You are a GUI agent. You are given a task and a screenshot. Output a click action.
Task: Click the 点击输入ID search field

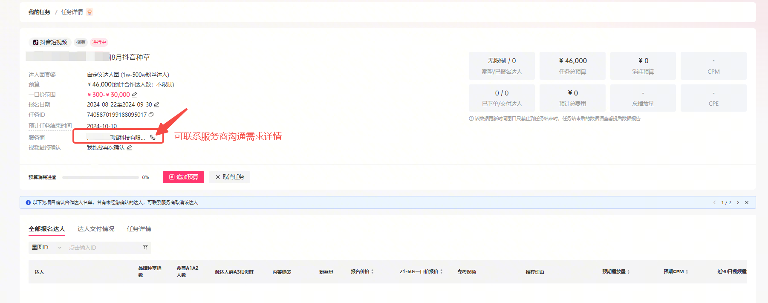[x=102, y=248]
